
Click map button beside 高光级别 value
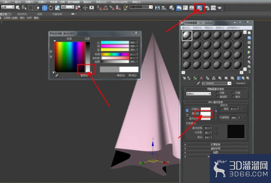click(216, 128)
